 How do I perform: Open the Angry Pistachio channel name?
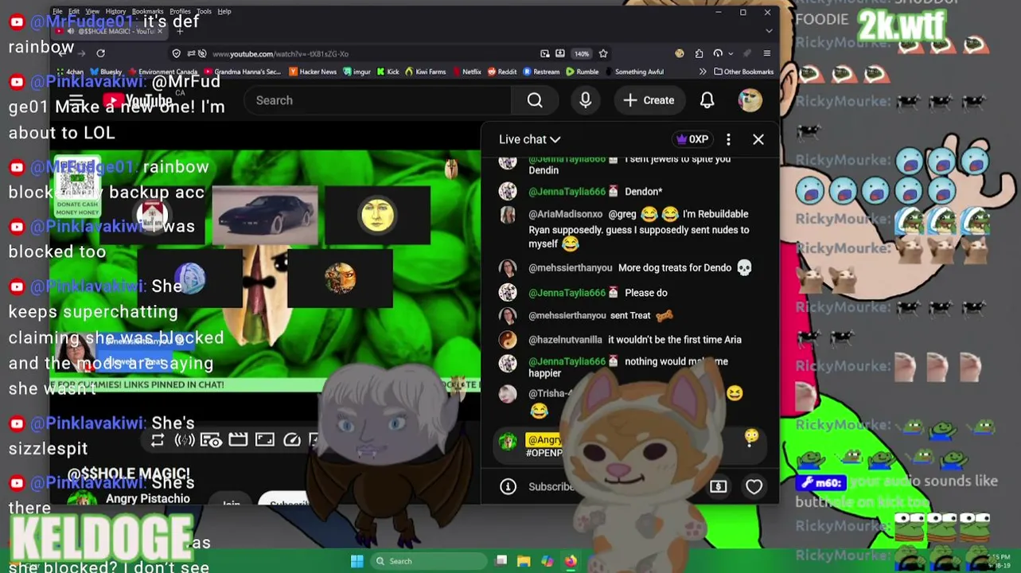click(148, 499)
